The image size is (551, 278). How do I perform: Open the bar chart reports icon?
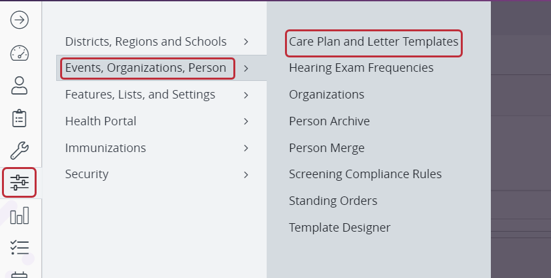point(20,215)
